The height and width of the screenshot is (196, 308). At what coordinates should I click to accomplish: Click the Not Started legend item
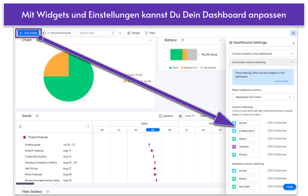pyautogui.click(x=208, y=68)
